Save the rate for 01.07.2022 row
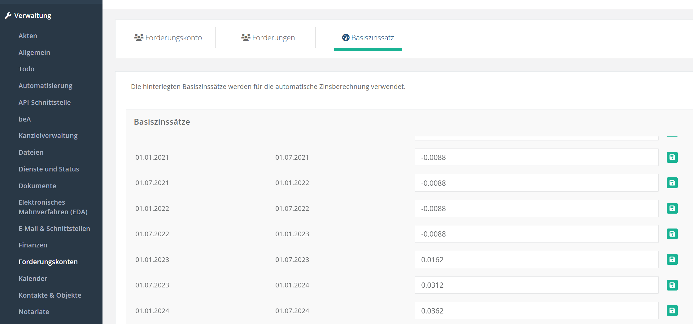 672,234
